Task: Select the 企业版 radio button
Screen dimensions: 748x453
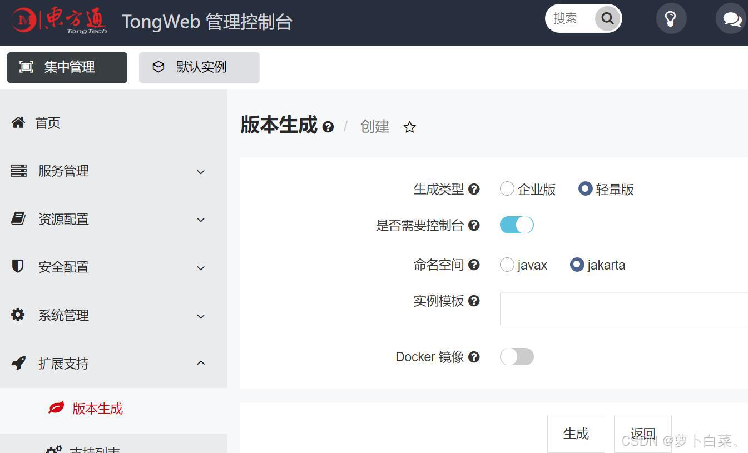Action: [x=507, y=188]
